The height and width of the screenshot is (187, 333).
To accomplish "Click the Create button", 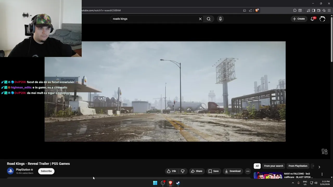I will (x=299, y=19).
